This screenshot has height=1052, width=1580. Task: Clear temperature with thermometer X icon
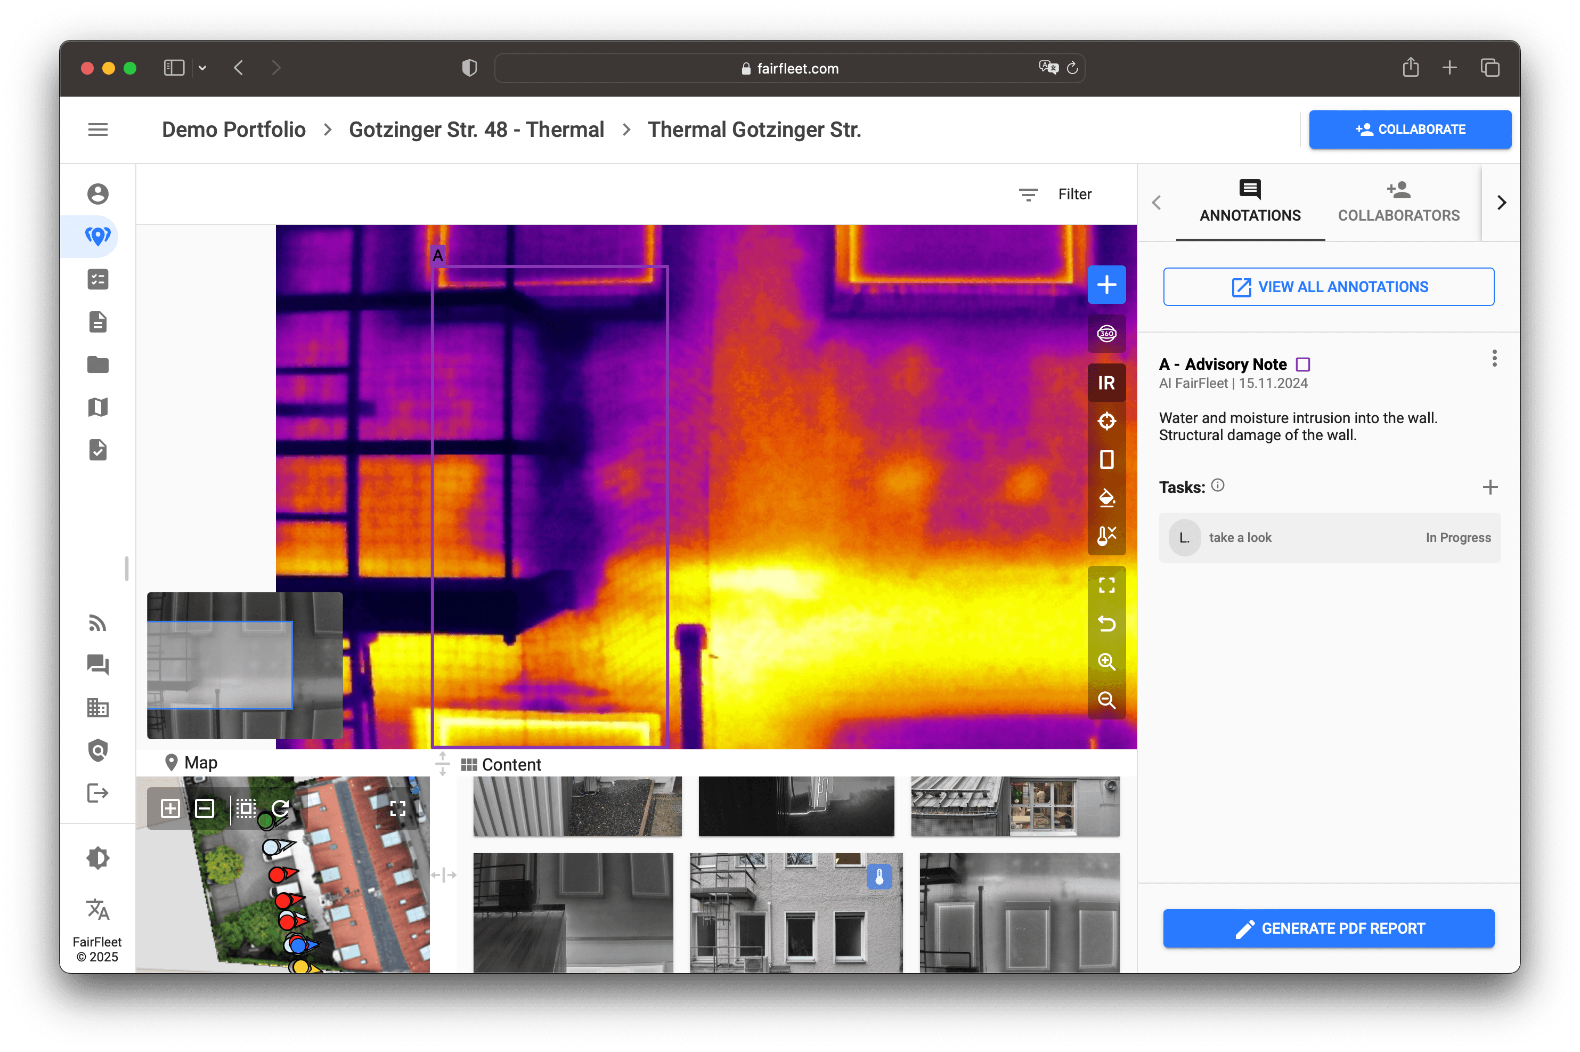[x=1106, y=536]
